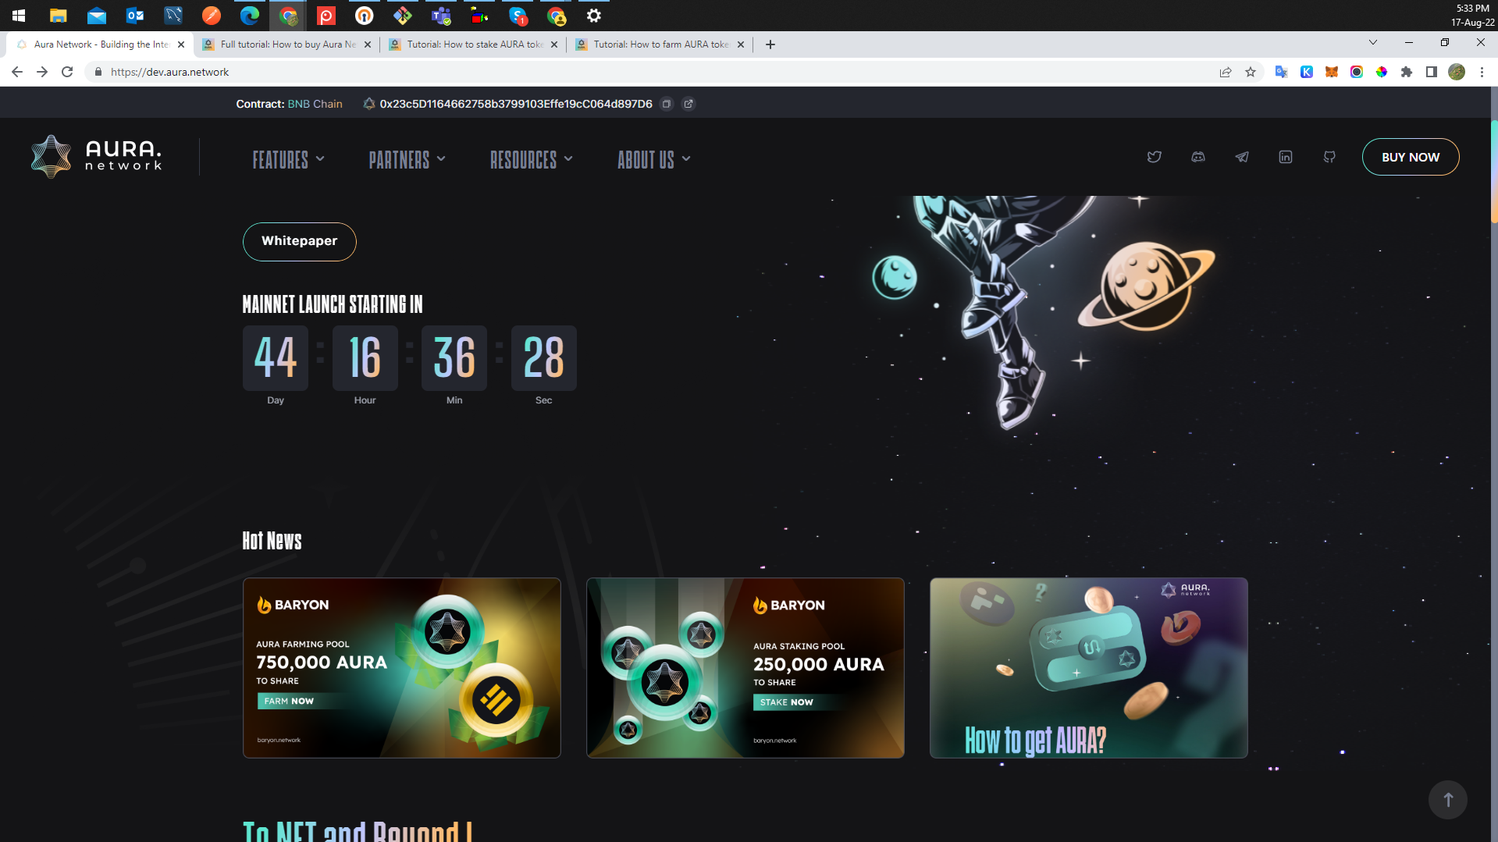
Task: Click the scroll-to-top arrow button
Action: point(1447,799)
